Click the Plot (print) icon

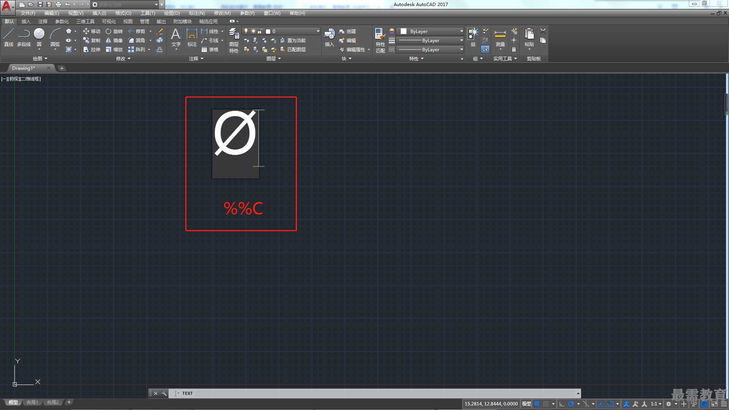point(58,5)
